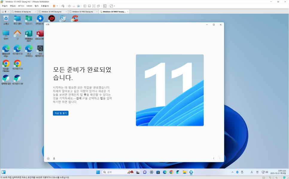Image resolution: width=289 pixels, height=179 pixels.
Task: Select the Driver Booster desktop shortcut
Action: point(51,19)
